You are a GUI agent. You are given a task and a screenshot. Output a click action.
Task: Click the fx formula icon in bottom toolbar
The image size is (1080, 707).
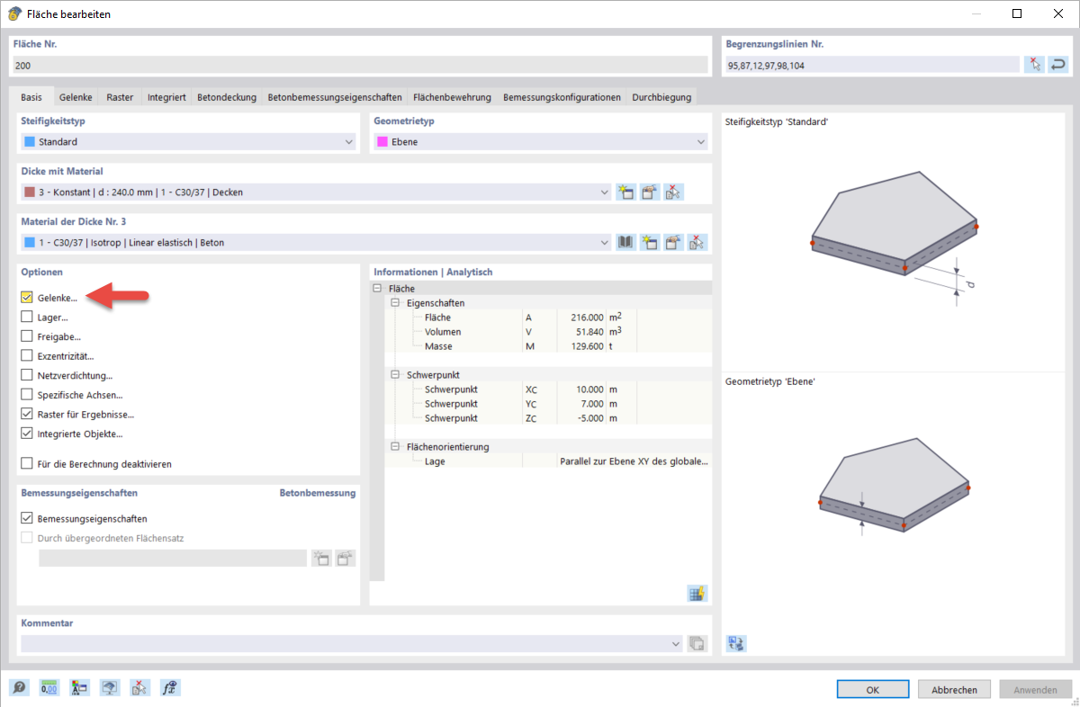170,687
